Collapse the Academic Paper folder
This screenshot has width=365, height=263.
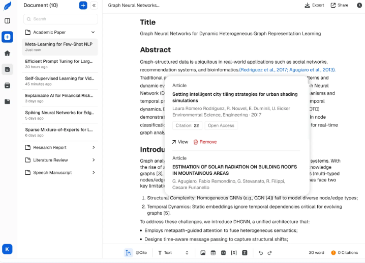click(93, 32)
